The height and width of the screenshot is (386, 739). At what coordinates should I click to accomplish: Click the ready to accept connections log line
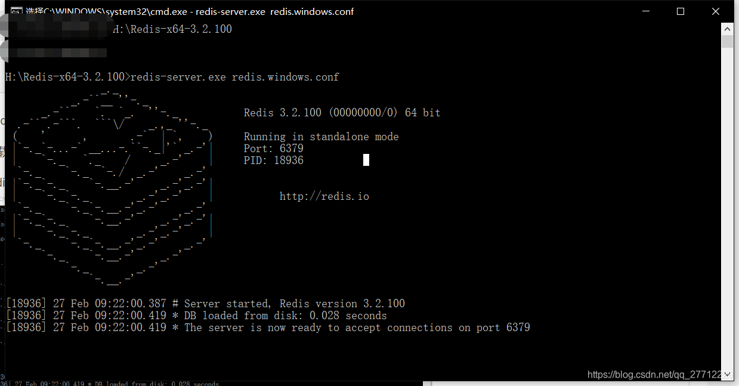click(x=268, y=328)
